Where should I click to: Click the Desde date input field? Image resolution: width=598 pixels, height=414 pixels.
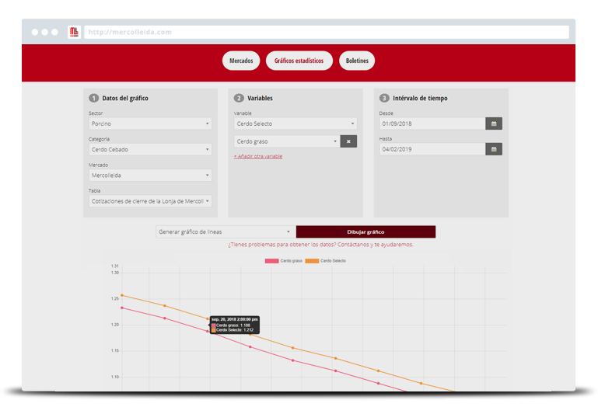tap(432, 124)
